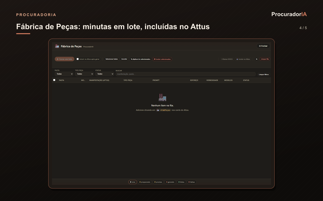Click the ProcuradorIA logo on the slide

point(289,14)
